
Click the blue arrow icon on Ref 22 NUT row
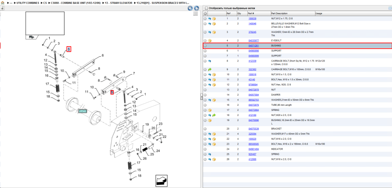coord(209,139)
